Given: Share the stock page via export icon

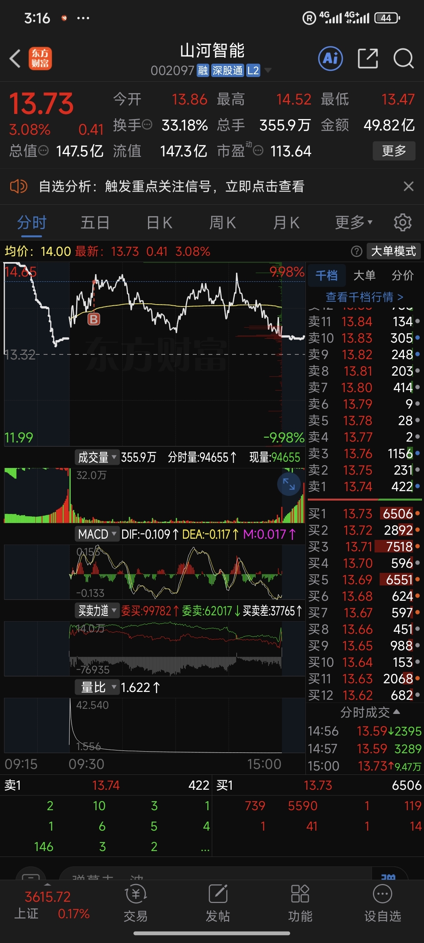Looking at the screenshot, I should pos(368,59).
